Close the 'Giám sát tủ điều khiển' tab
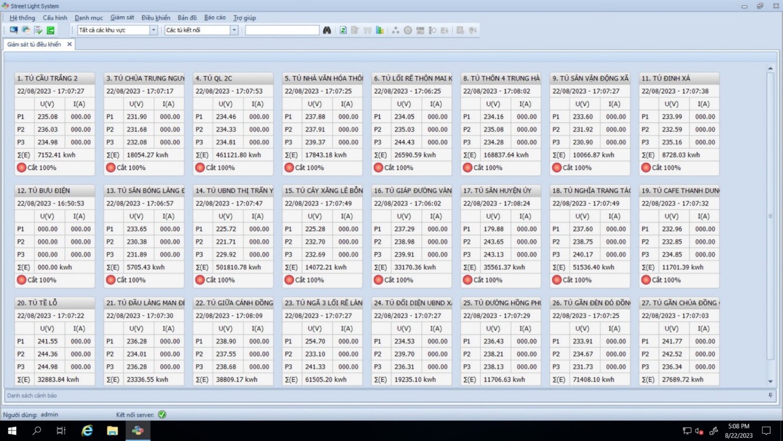This screenshot has height=441, width=783. (x=69, y=44)
